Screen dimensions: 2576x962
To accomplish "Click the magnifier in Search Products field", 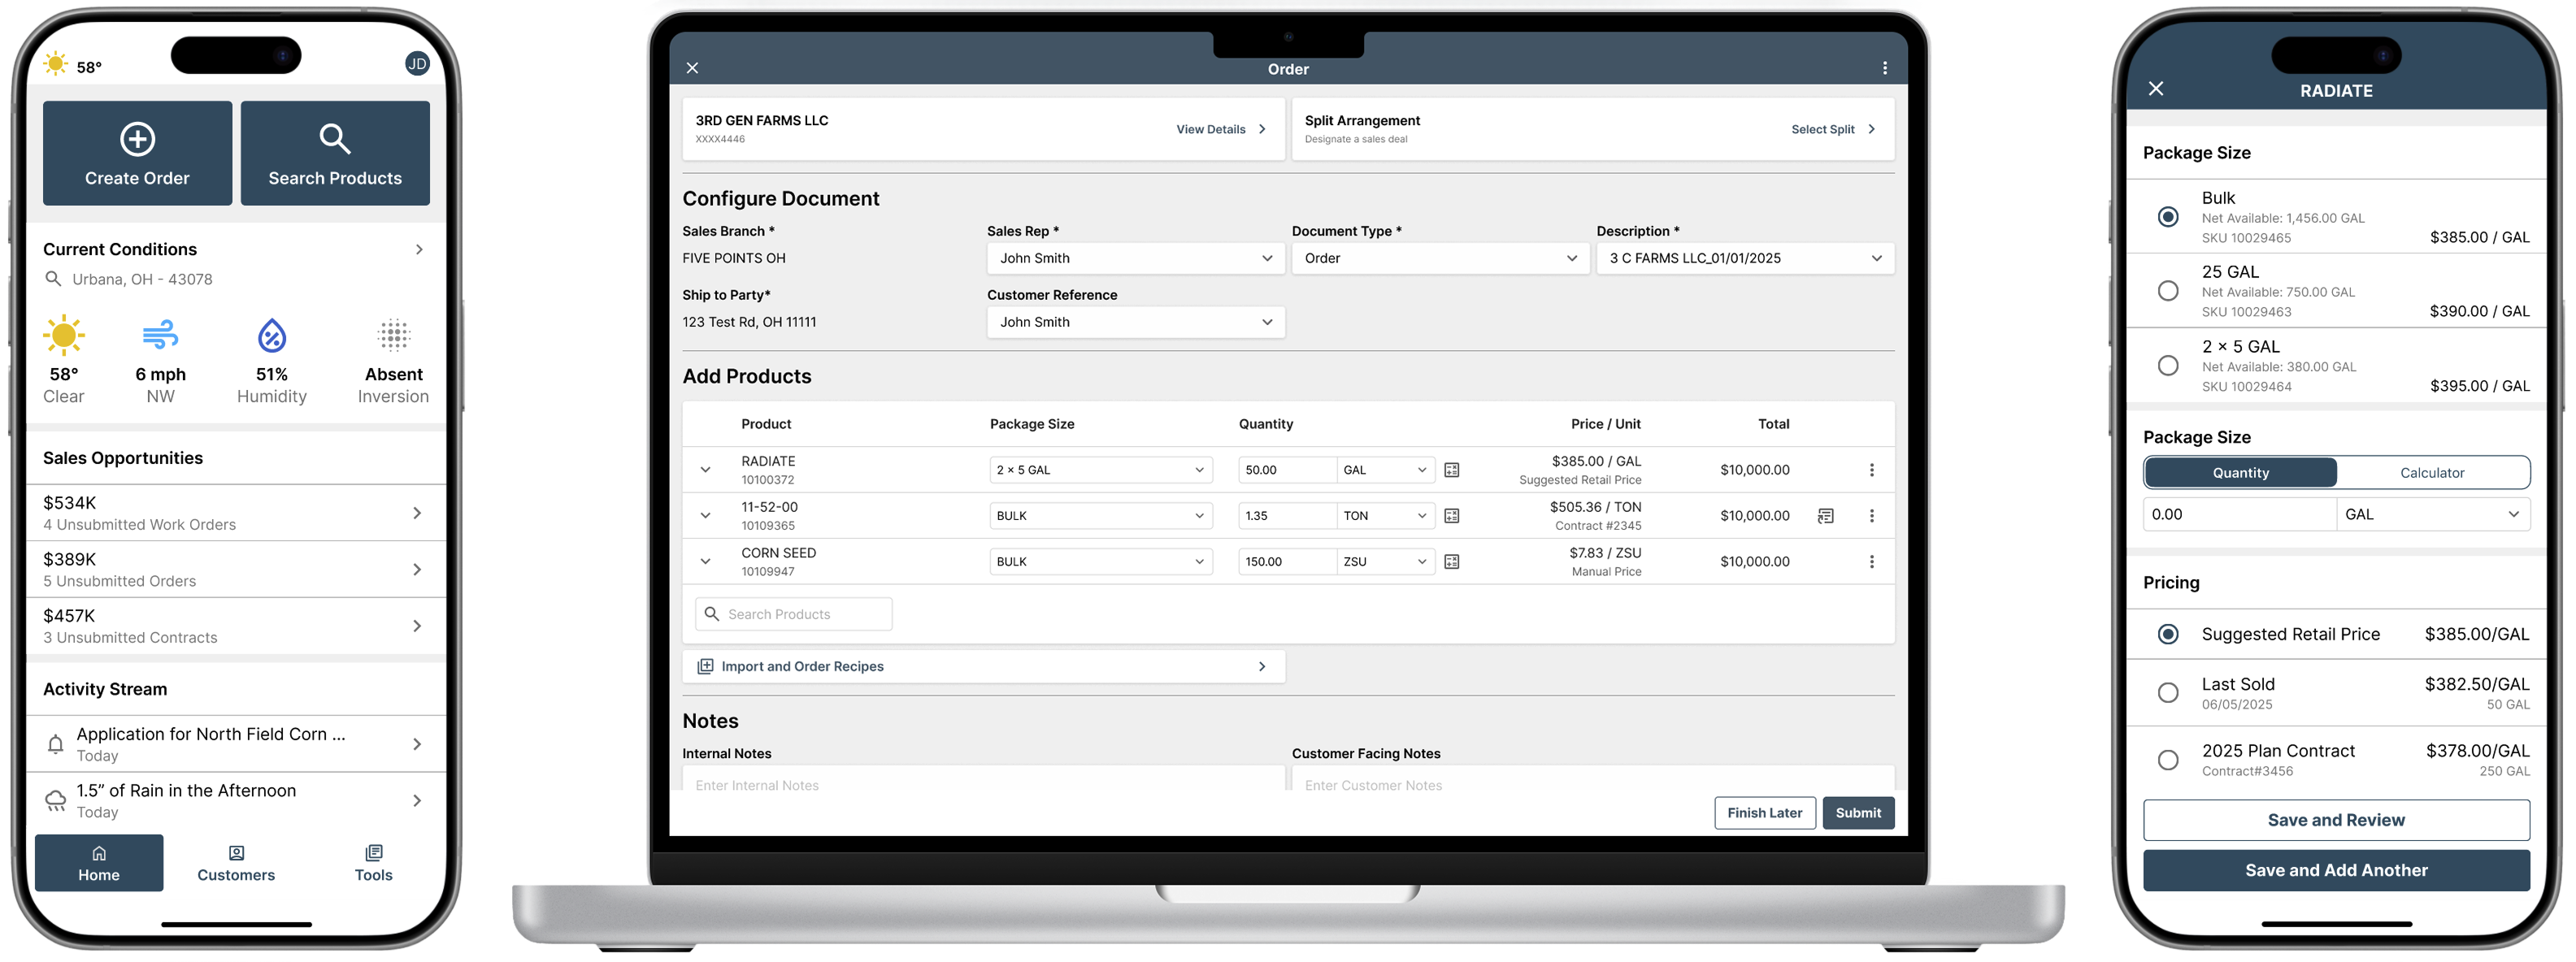I will pyautogui.click(x=712, y=614).
